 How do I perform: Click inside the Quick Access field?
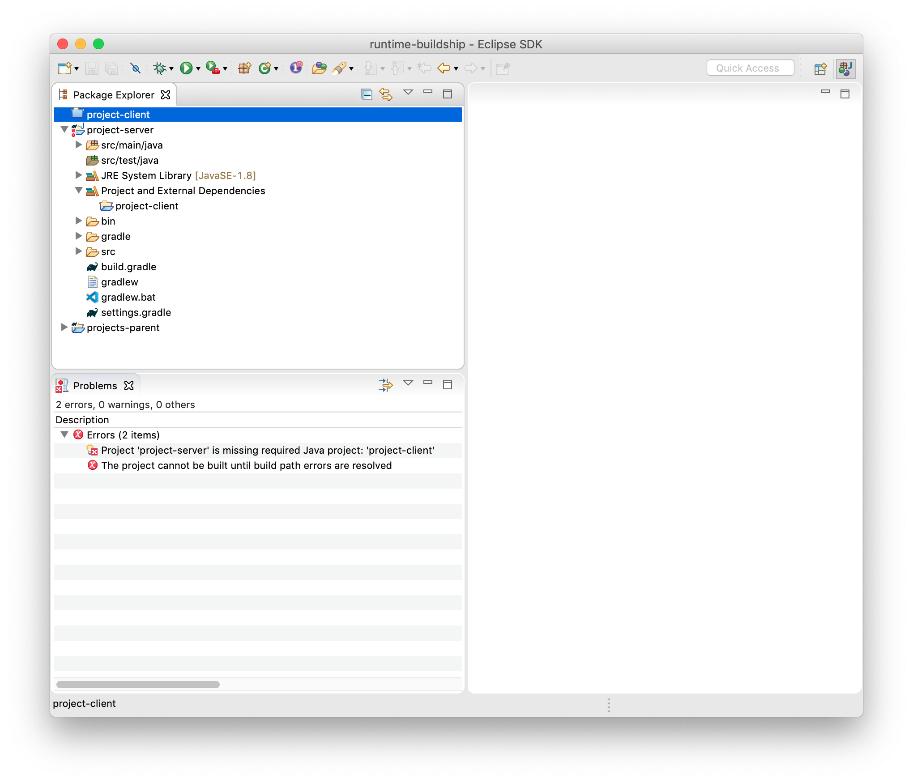pos(750,68)
